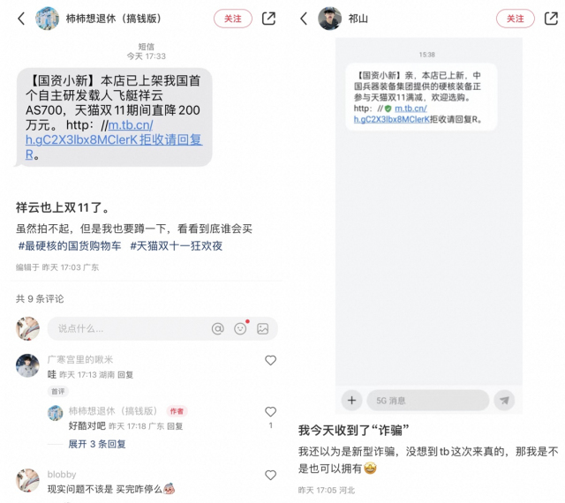
Task: Open the emoji picker in comment box
Action: point(240,328)
